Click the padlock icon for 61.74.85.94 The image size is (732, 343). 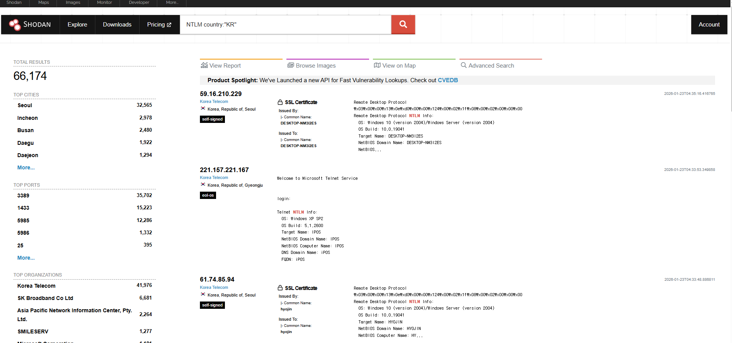pyautogui.click(x=280, y=288)
